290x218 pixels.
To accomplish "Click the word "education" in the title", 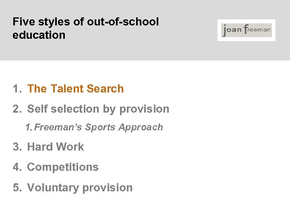I will [x=39, y=35].
